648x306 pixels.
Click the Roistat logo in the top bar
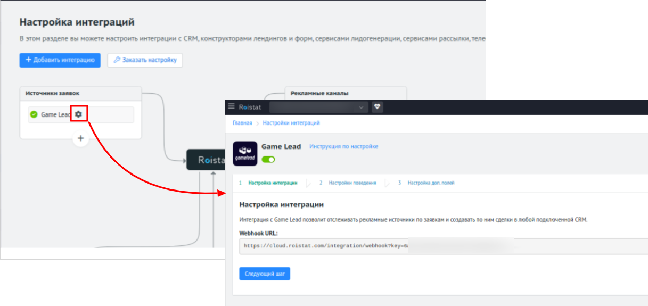coord(250,107)
